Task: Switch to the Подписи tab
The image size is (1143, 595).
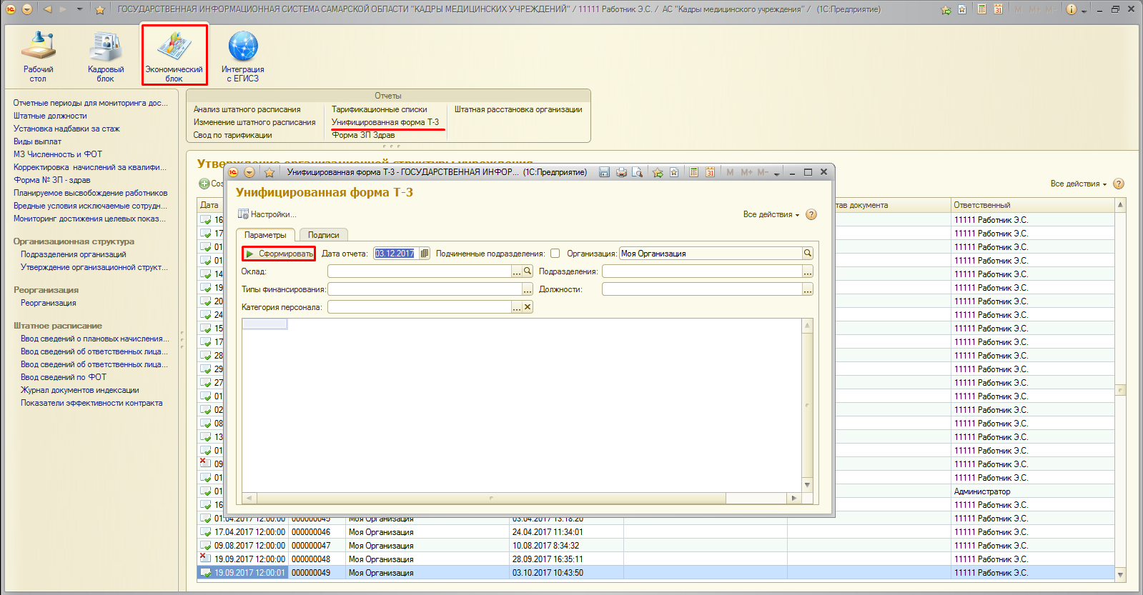Action: point(323,235)
